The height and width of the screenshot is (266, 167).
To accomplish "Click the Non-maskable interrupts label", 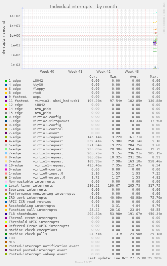I will 32,182.
